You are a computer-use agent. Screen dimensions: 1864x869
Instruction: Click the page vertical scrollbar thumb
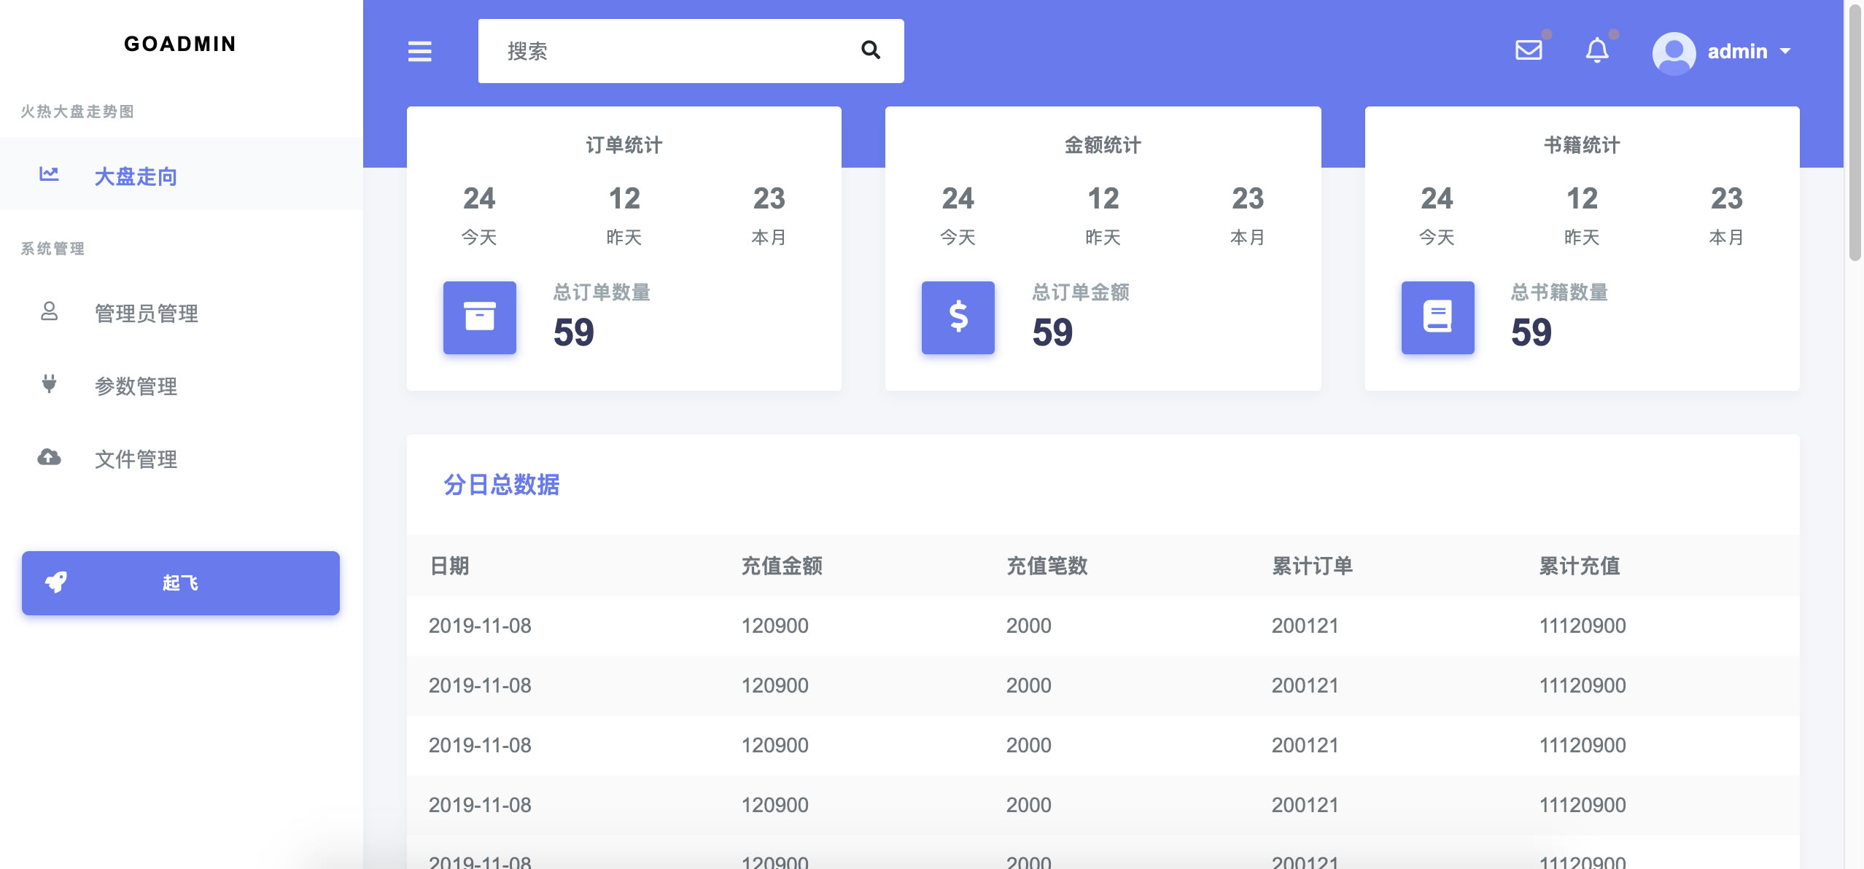pyautogui.click(x=1855, y=131)
